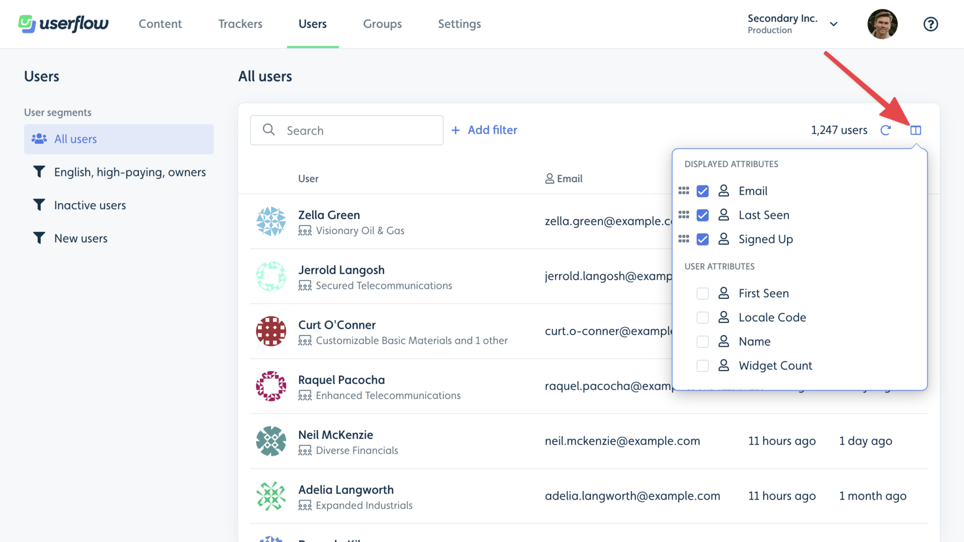The height and width of the screenshot is (542, 964).
Task: Open help via the question mark icon
Action: pos(930,24)
